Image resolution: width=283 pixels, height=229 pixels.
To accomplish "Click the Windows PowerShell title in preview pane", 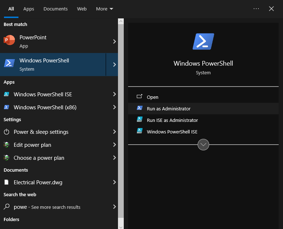I will (x=203, y=63).
